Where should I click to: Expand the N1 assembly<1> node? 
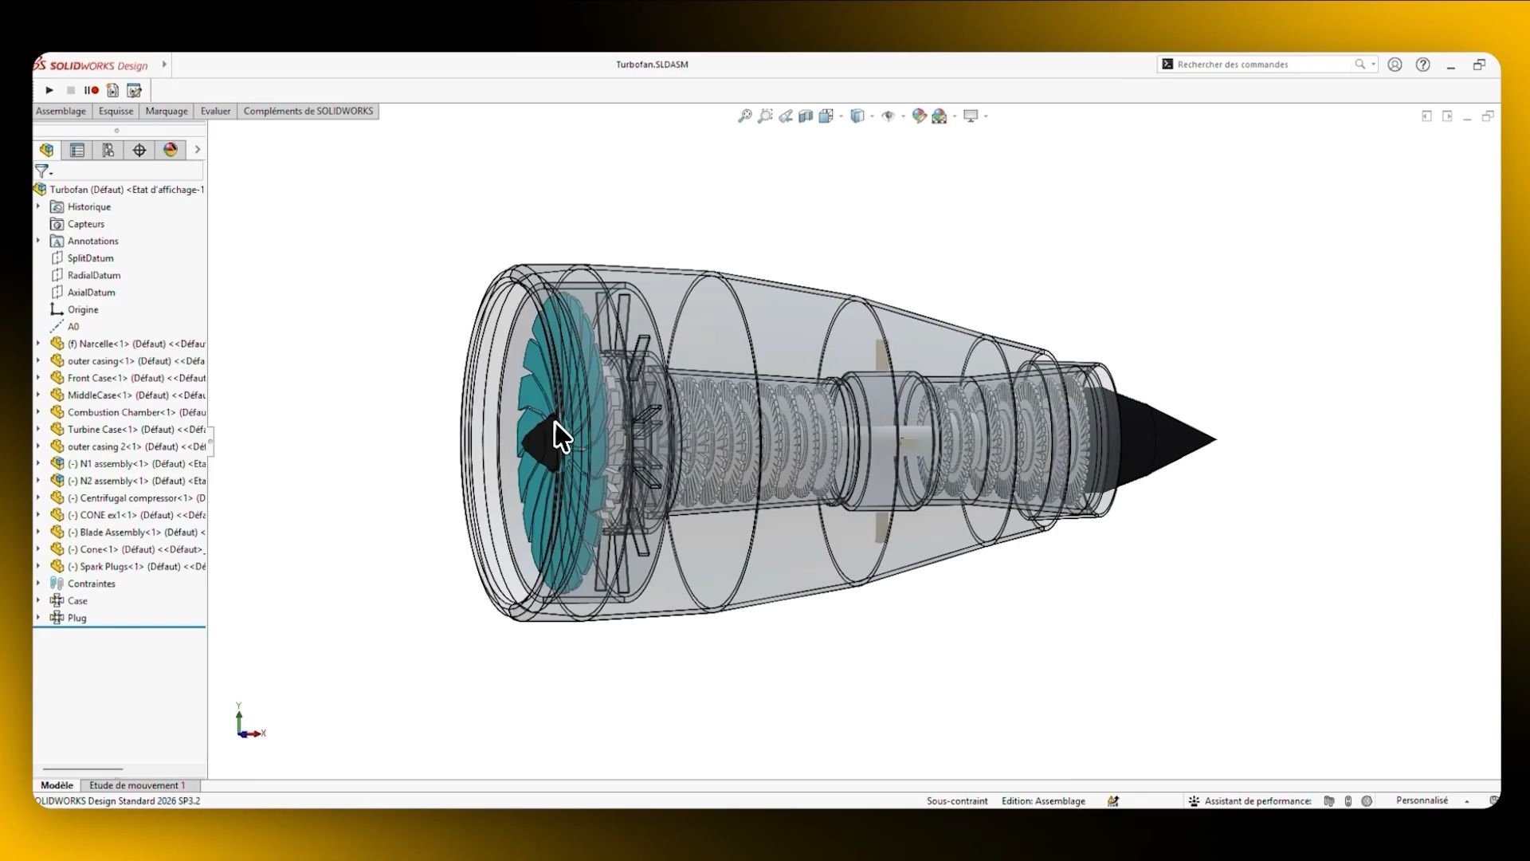(x=38, y=463)
